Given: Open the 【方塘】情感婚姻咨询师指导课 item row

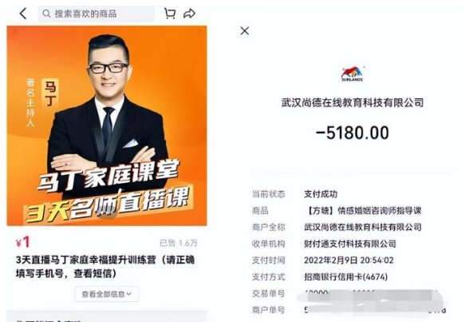Looking at the screenshot, I should (x=353, y=211).
